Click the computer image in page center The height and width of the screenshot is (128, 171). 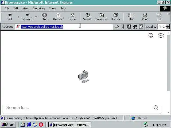84,77
